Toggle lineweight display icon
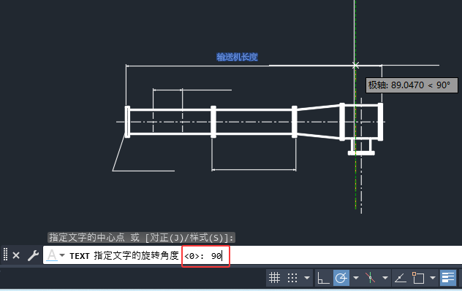Viewport: 462px width, 291px height. tap(448, 277)
